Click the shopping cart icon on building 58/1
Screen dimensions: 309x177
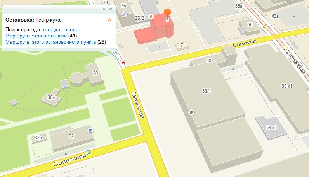coord(191,112)
